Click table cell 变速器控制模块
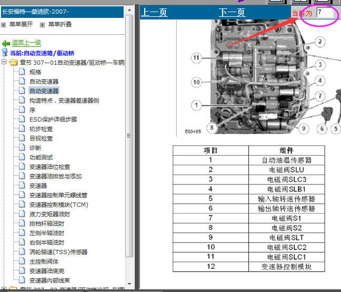This screenshot has width=341, height=292. point(286,267)
